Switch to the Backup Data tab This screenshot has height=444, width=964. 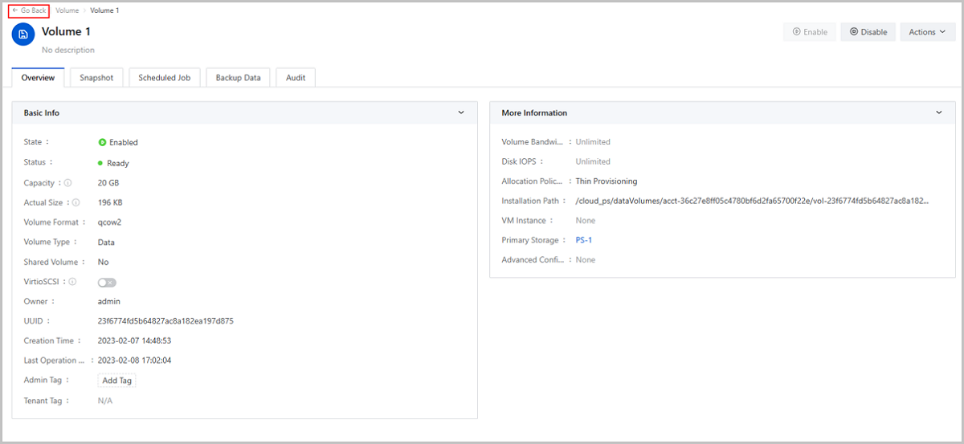click(238, 78)
